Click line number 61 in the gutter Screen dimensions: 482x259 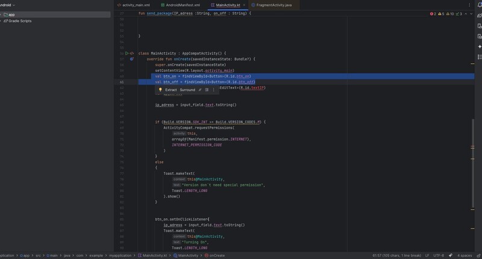[x=122, y=82]
